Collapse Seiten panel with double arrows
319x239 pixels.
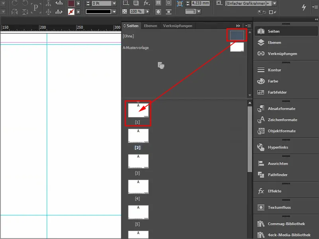[238, 26]
